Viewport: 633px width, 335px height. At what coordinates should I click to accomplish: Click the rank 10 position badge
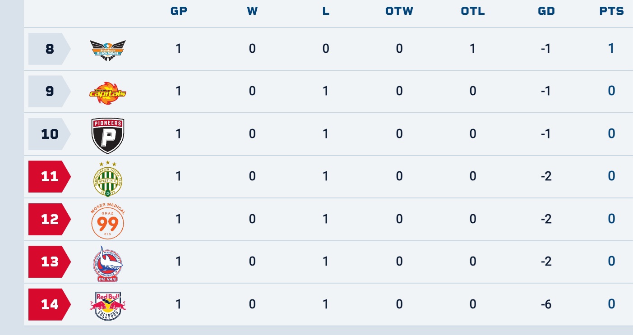(50, 134)
